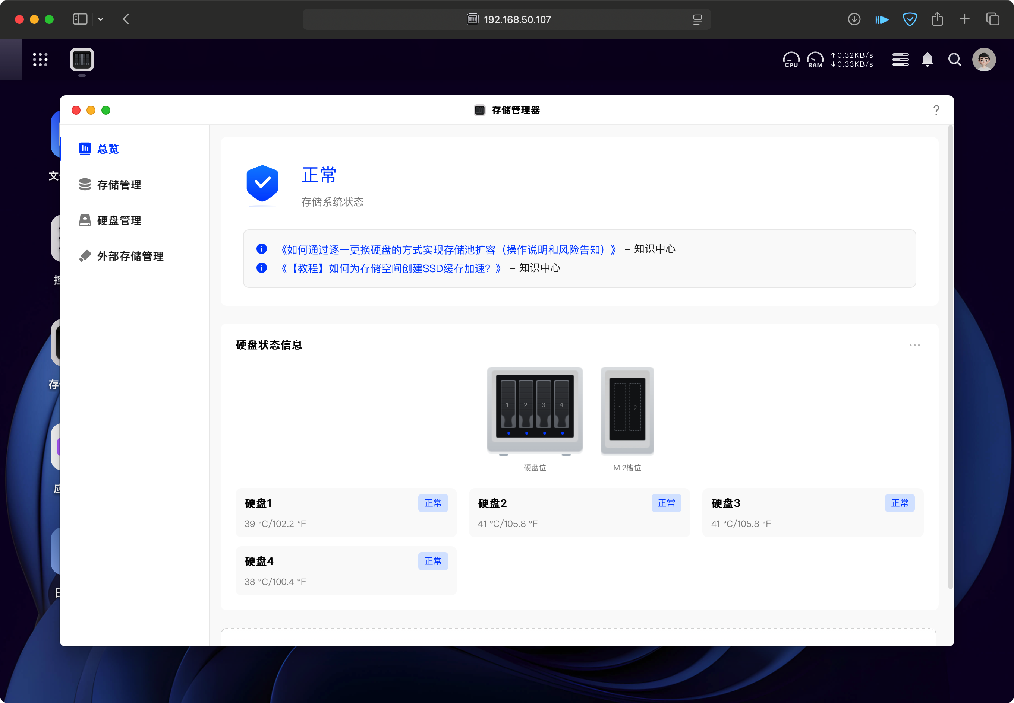The image size is (1014, 703).
Task: Open the notifications bell
Action: (x=927, y=60)
